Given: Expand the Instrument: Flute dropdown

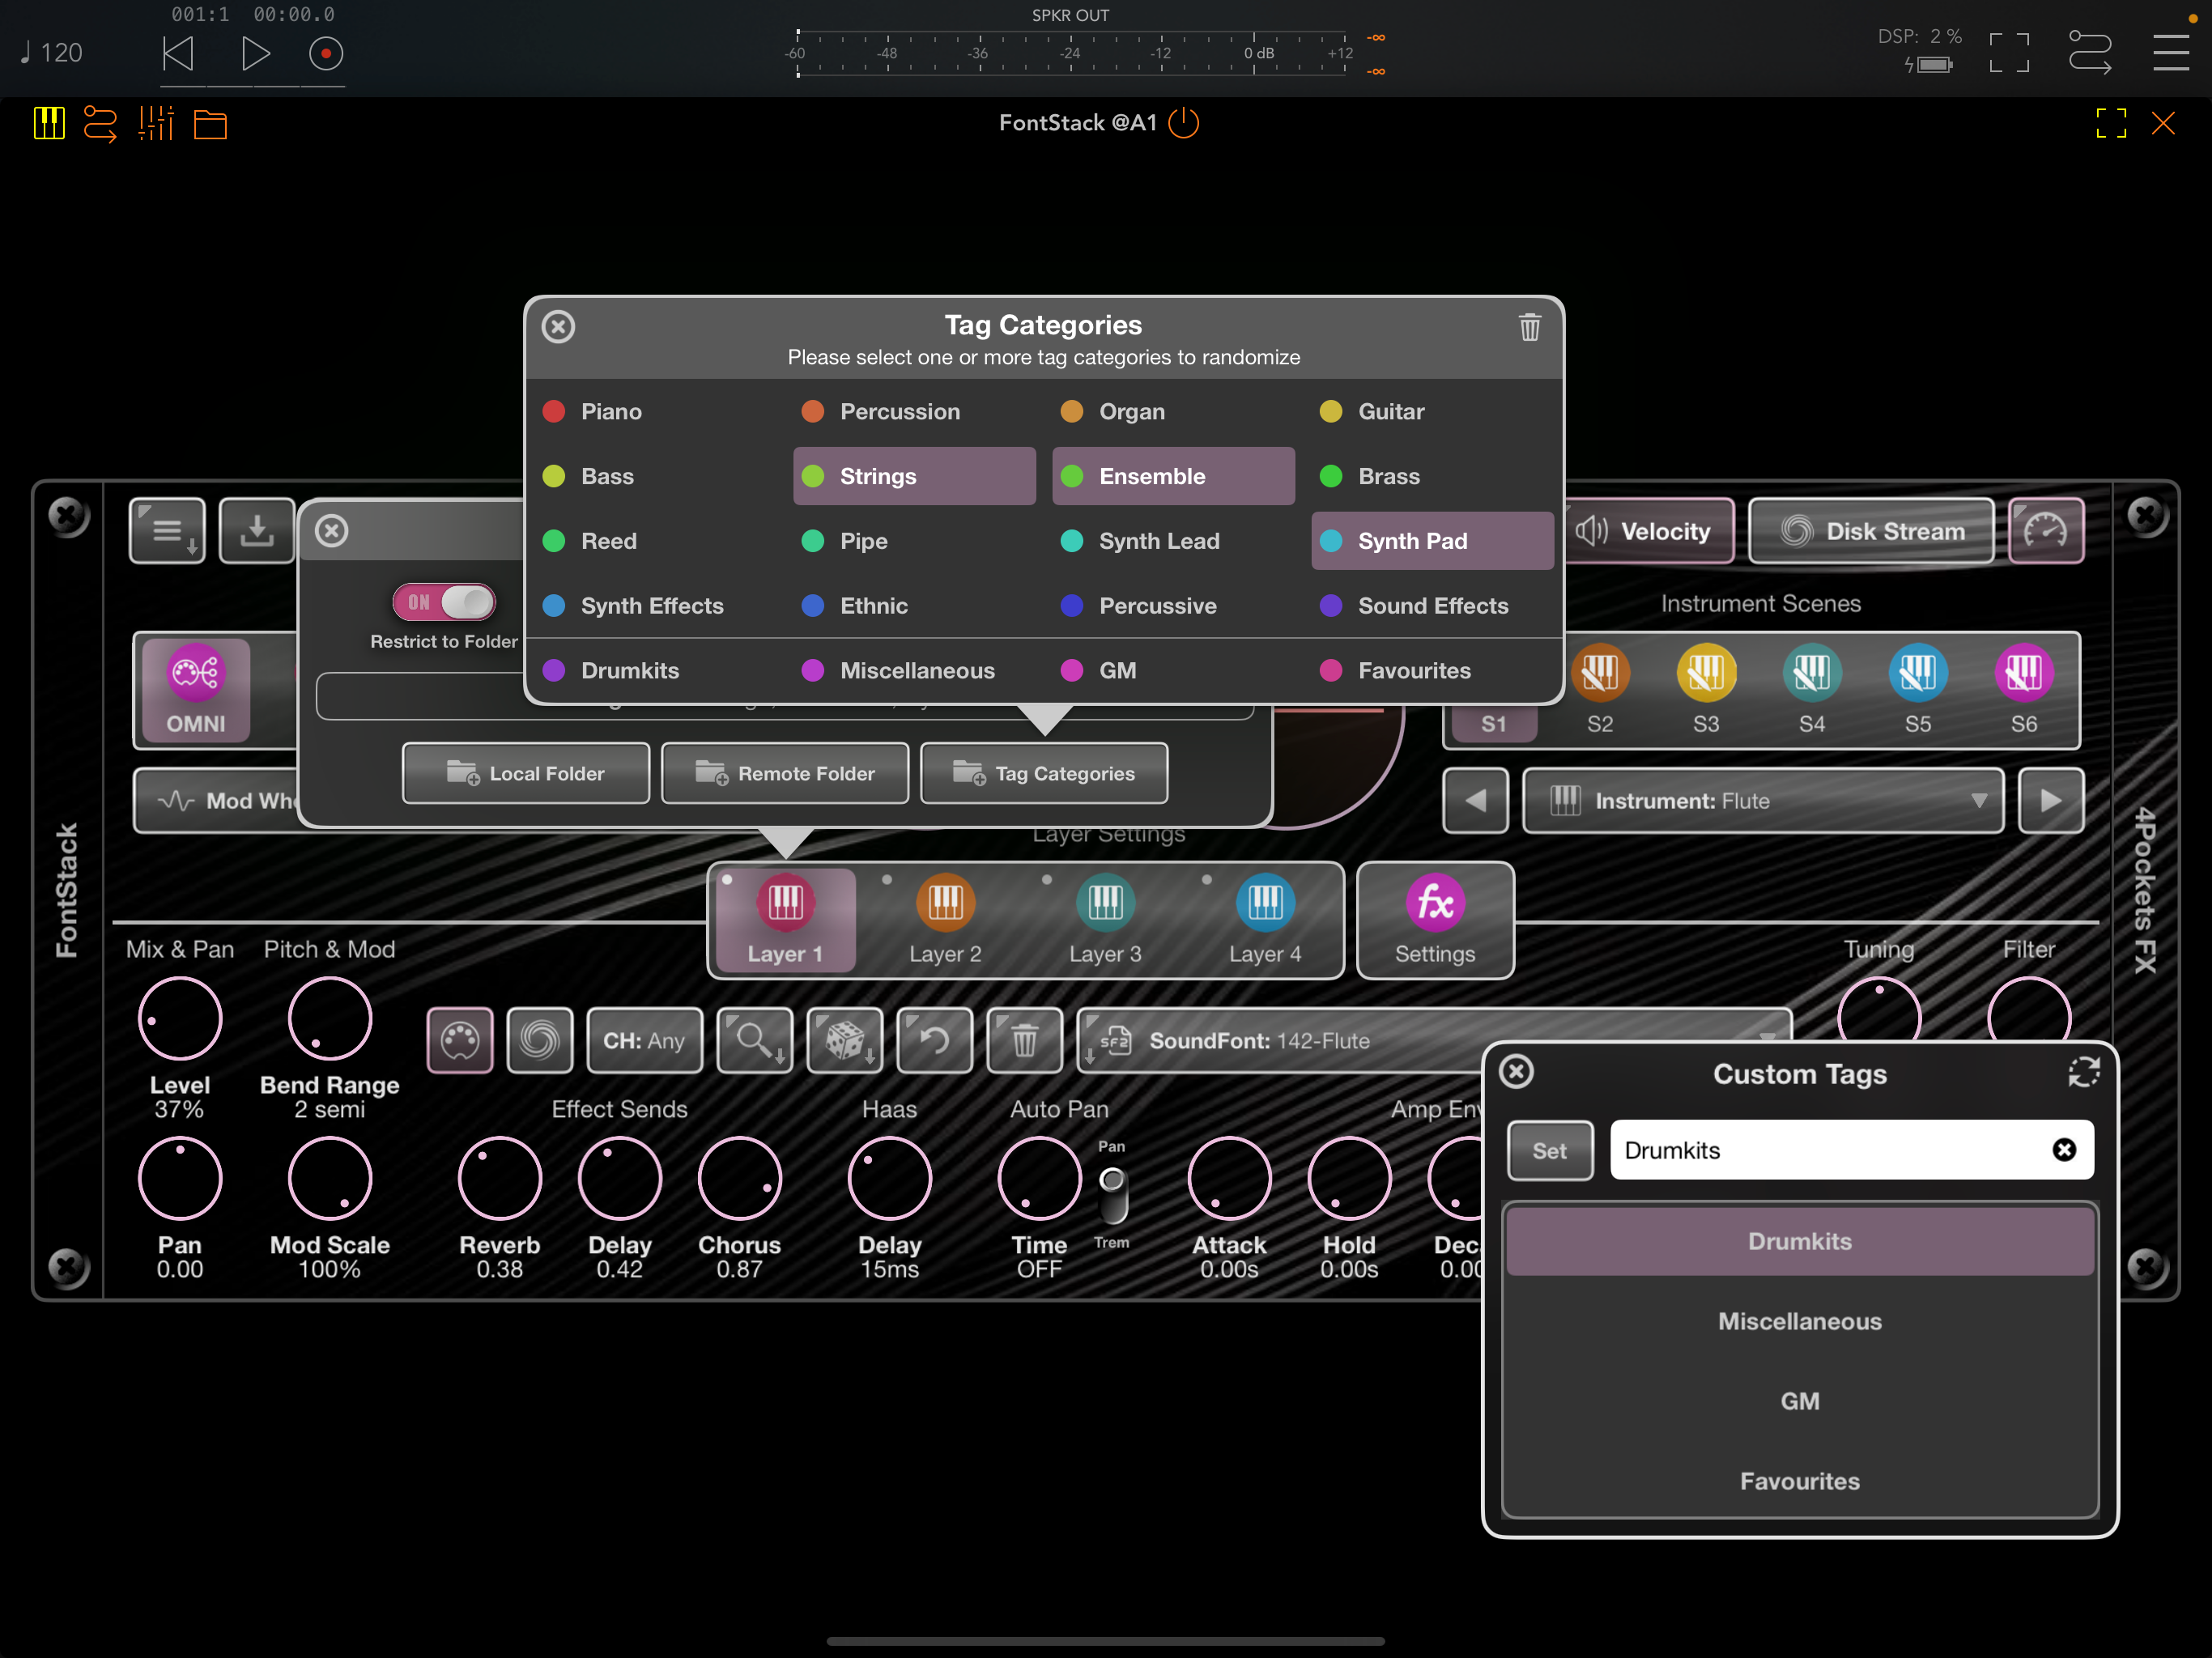Looking at the screenshot, I should click(x=1762, y=800).
